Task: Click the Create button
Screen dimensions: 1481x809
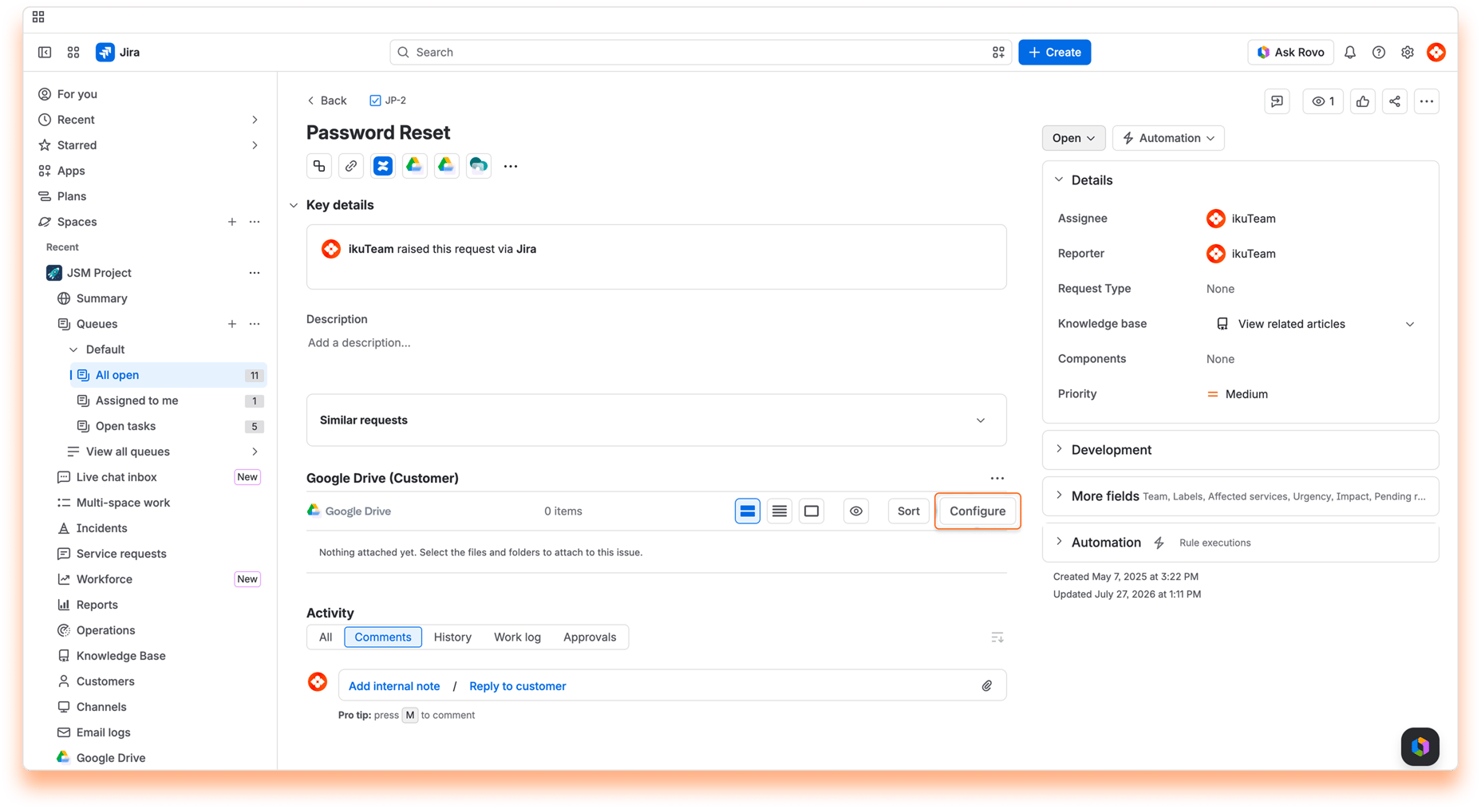Action: coord(1054,52)
